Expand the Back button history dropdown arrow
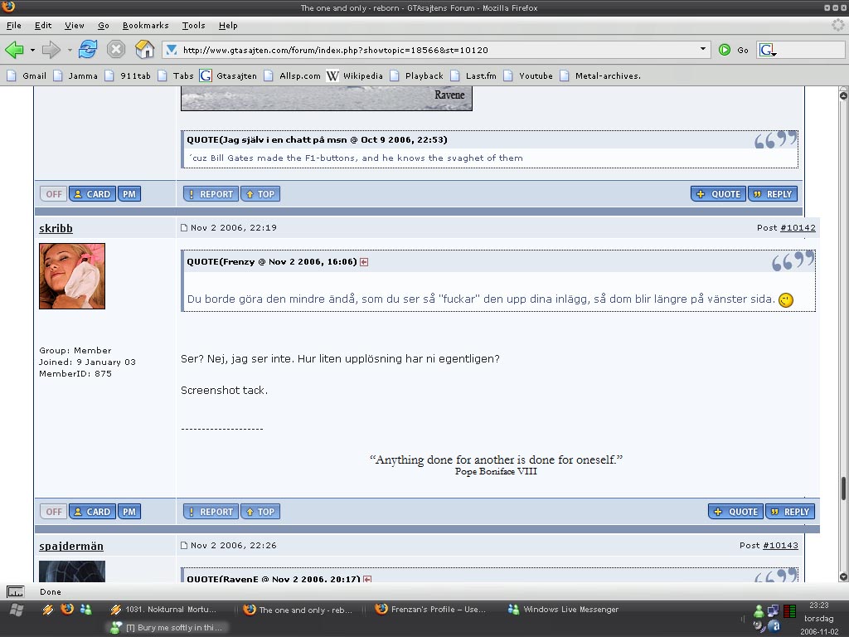Viewport: 849px width, 637px height. pos(32,50)
